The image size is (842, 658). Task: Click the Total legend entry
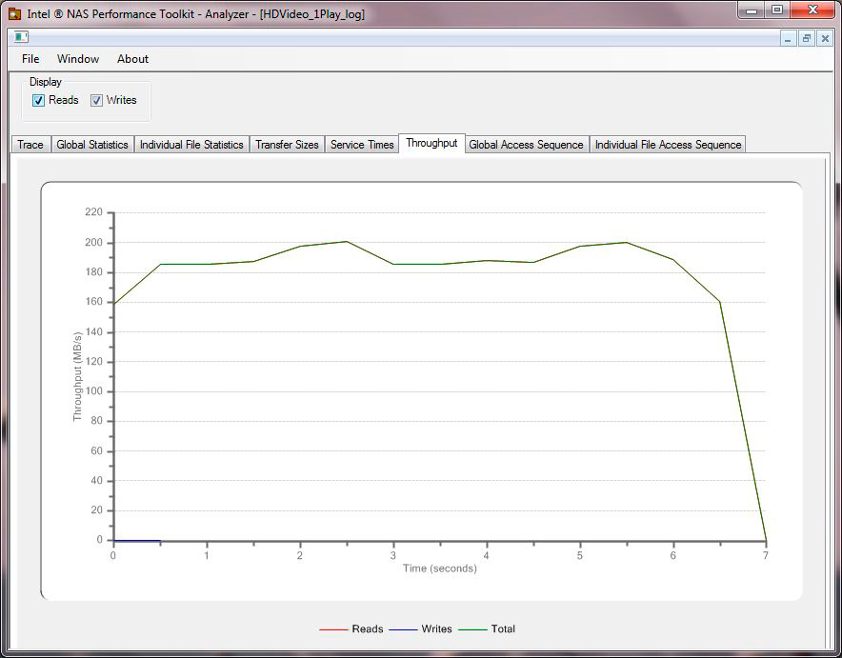click(487, 629)
